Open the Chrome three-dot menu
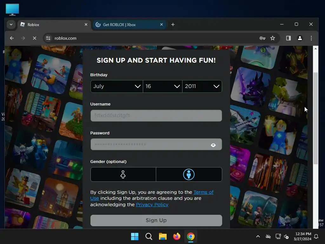Image resolution: width=325 pixels, height=244 pixels. tap(311, 38)
